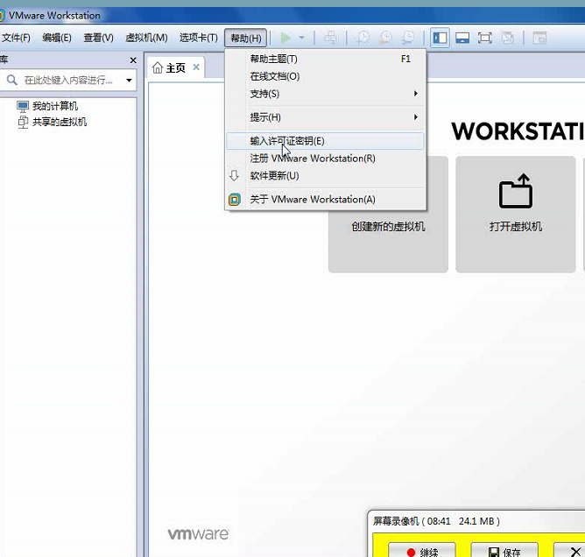Open 关于 VMware Workstation(A) entry
Screen dimensions: 585x557
click(325, 199)
